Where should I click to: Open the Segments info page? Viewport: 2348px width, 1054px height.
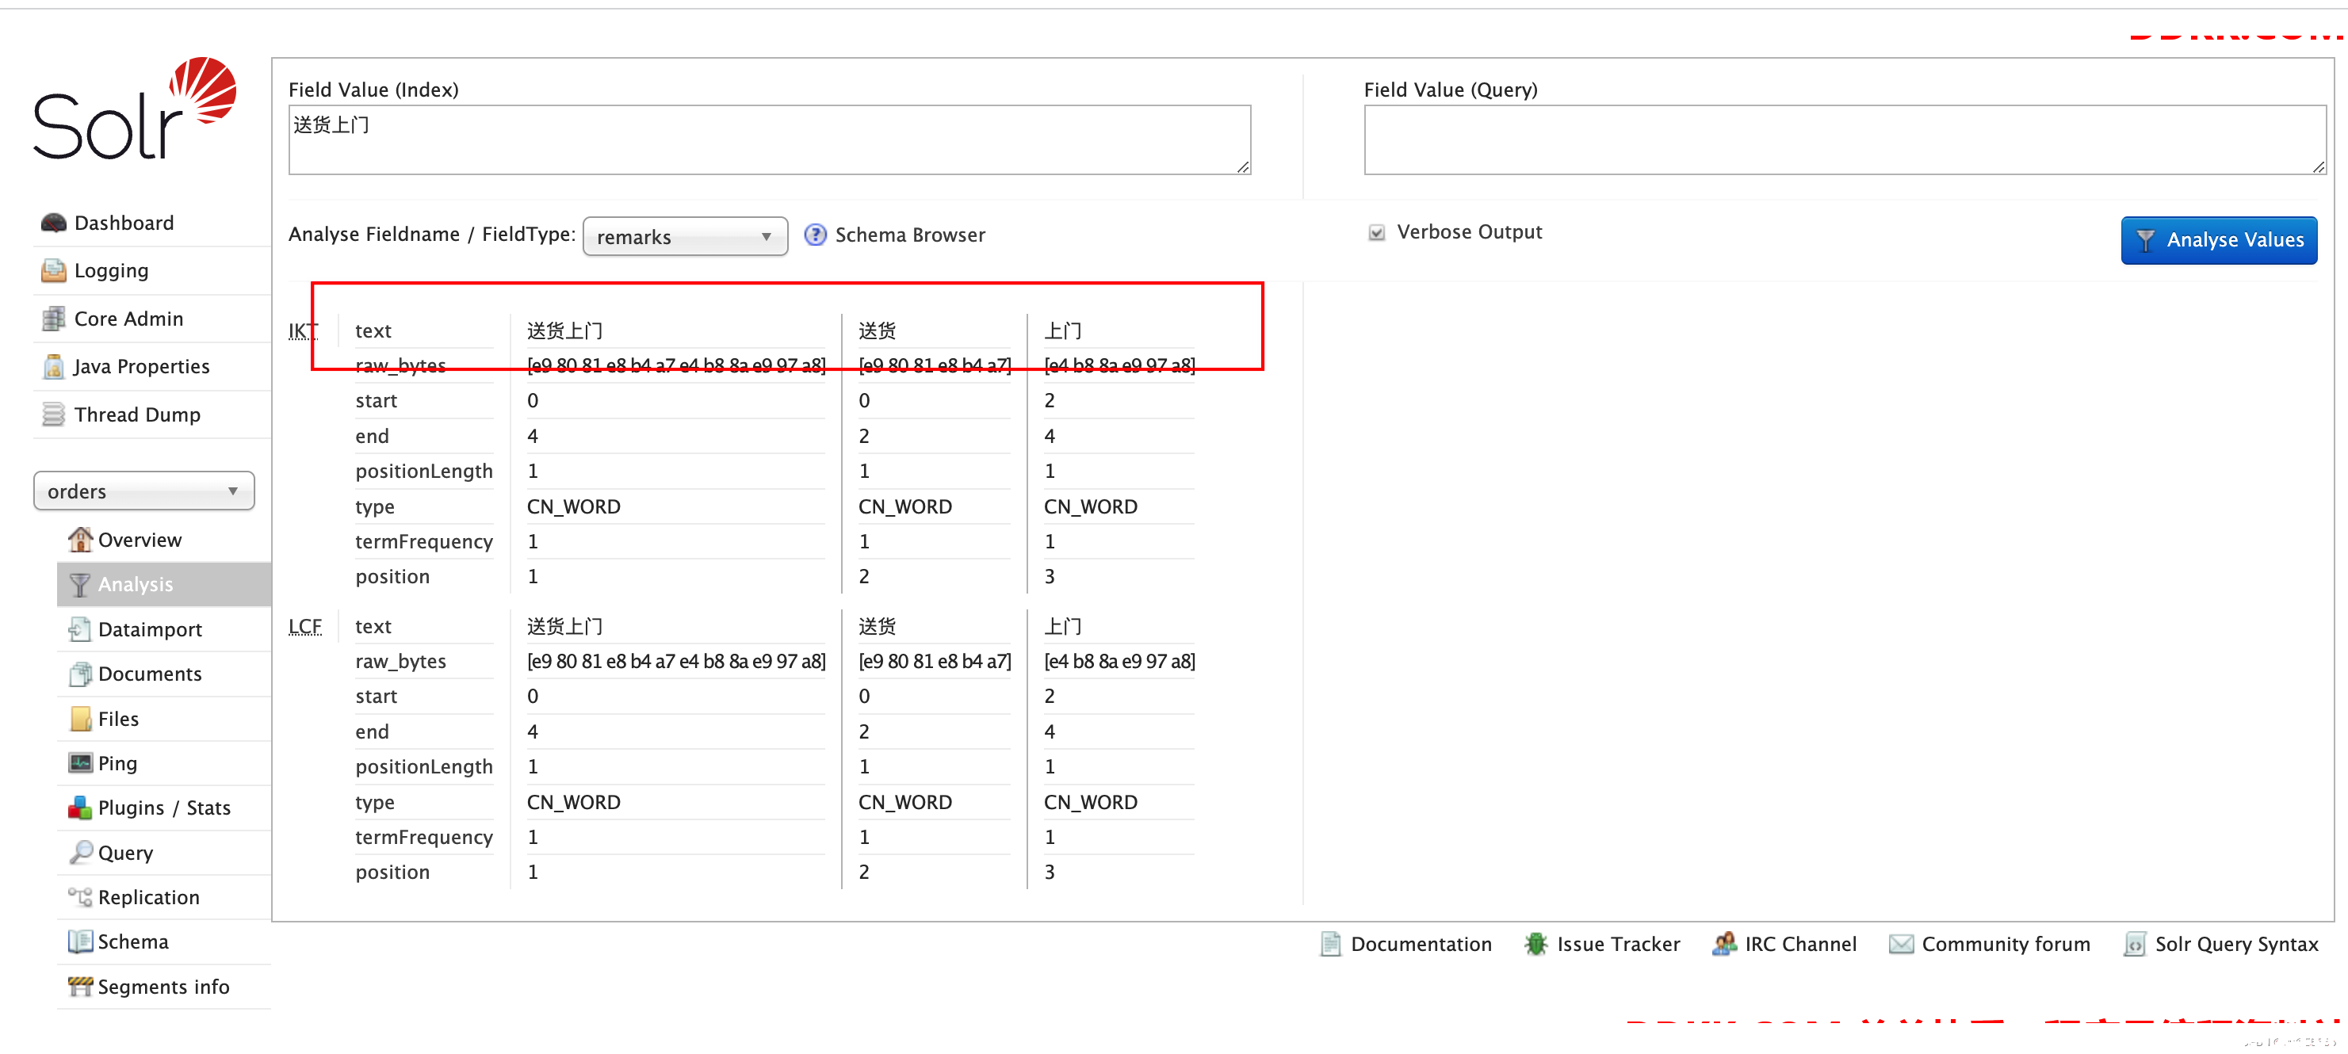point(163,987)
